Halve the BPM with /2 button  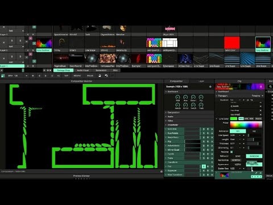52,76
